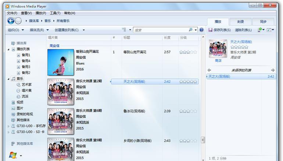
Task: Open the 商店 store link
Action: pyautogui.click(x=218, y=61)
